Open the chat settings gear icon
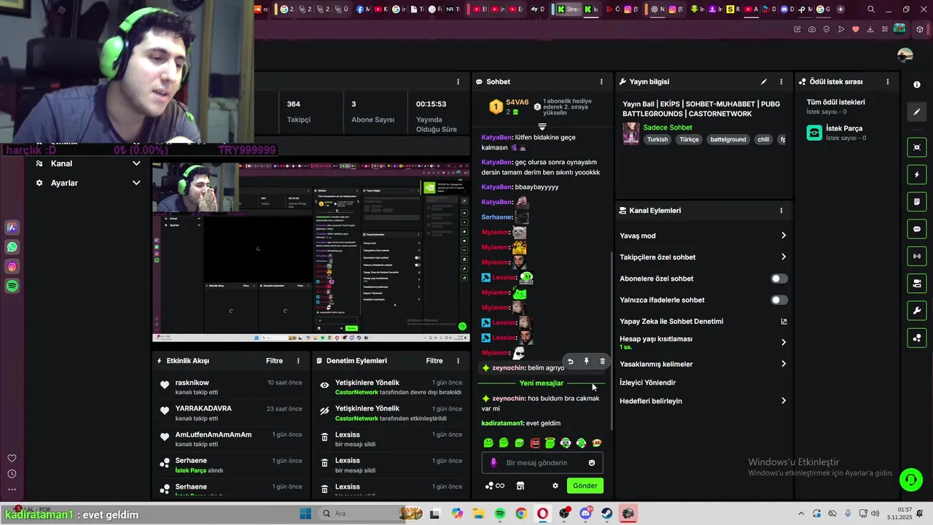The height and width of the screenshot is (525, 933). click(555, 486)
